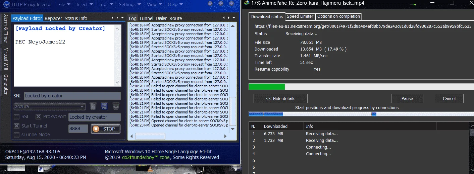Viewport: 474px width, 174px height.
Task: Click the Hide details button
Action: pyautogui.click(x=280, y=98)
